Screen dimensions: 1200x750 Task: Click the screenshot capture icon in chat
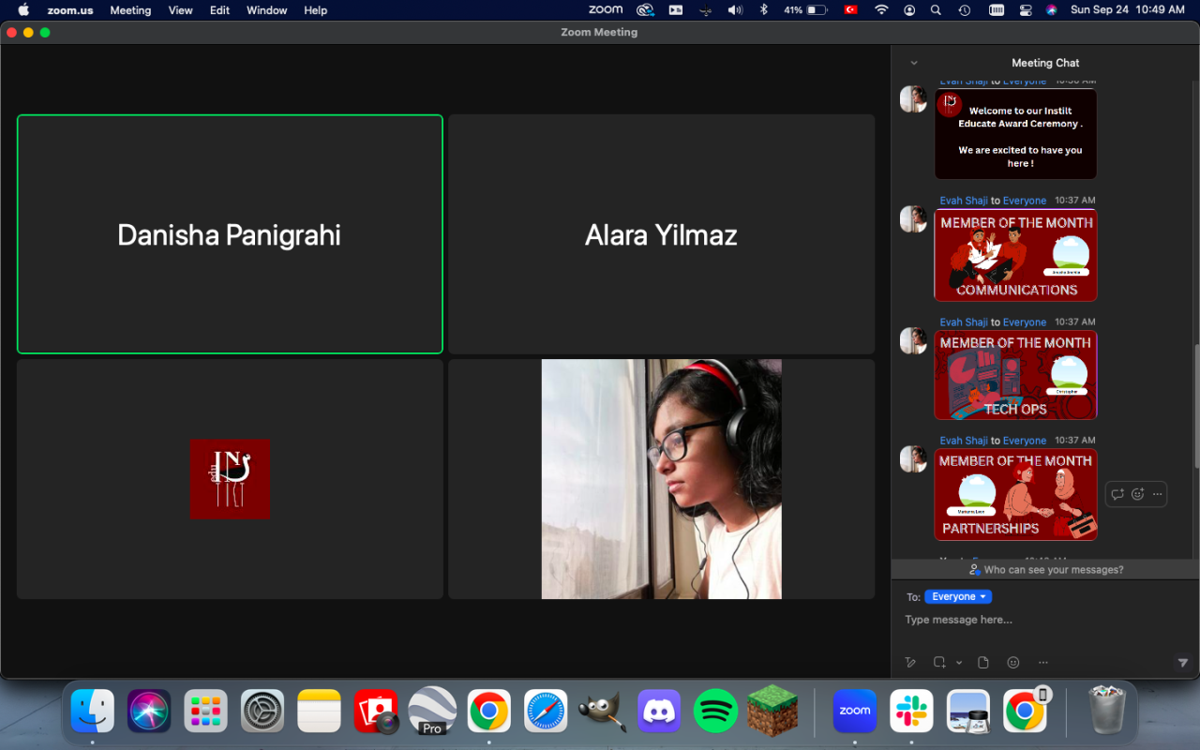(x=939, y=663)
